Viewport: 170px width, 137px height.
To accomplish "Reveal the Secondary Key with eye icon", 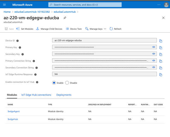I will pos(154,54).
